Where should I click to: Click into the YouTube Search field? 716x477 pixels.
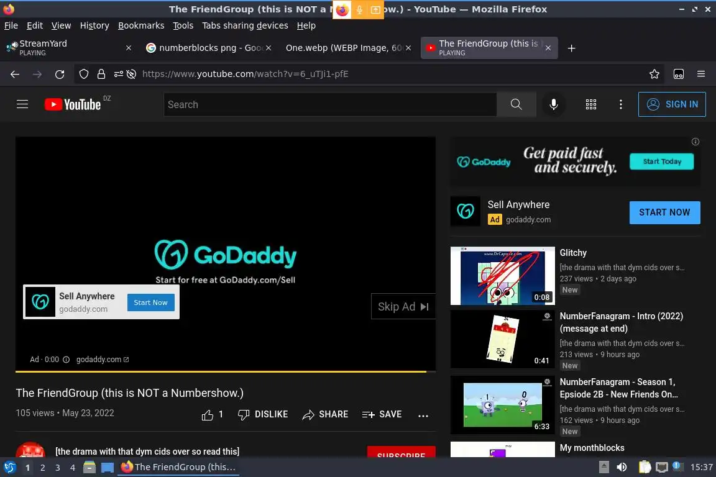tap(329, 104)
